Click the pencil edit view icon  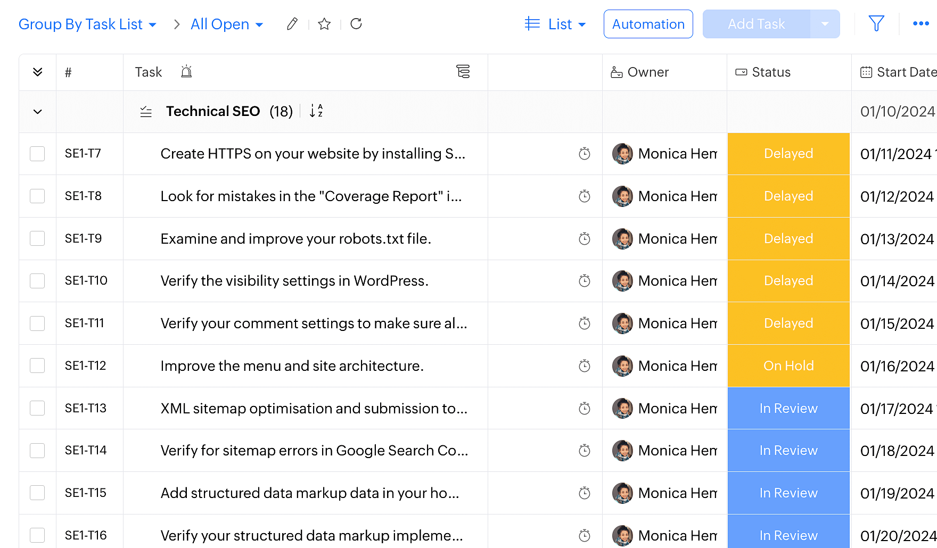tap(292, 24)
